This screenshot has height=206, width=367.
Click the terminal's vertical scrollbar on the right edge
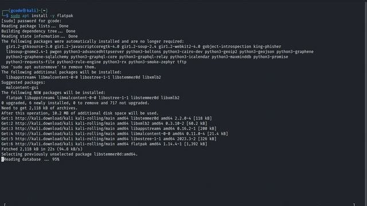tap(365, 103)
